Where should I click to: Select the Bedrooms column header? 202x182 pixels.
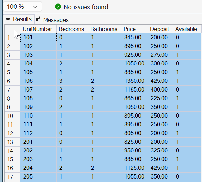pyautogui.click(x=72, y=29)
